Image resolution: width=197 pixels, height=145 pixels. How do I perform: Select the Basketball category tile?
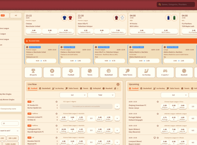(109, 72)
